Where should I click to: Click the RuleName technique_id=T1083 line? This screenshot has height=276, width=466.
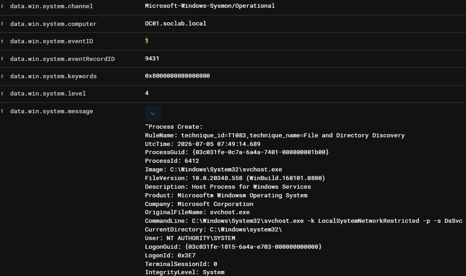pos(275,135)
